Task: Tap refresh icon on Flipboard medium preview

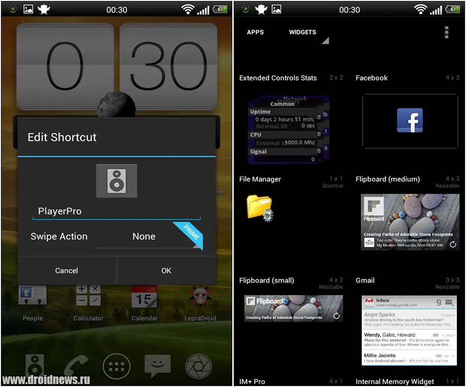Action: (453, 244)
